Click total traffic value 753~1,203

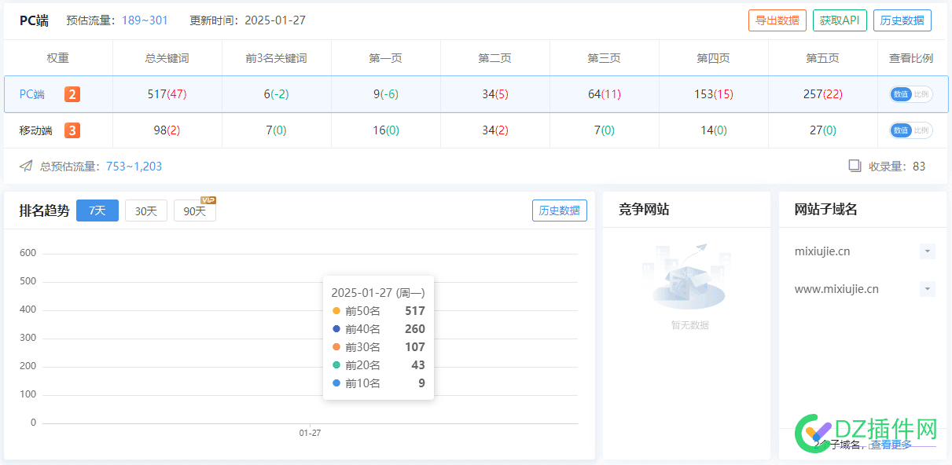click(x=134, y=167)
